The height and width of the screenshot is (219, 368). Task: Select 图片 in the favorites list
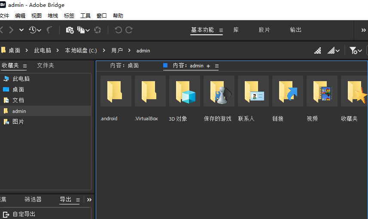point(18,122)
